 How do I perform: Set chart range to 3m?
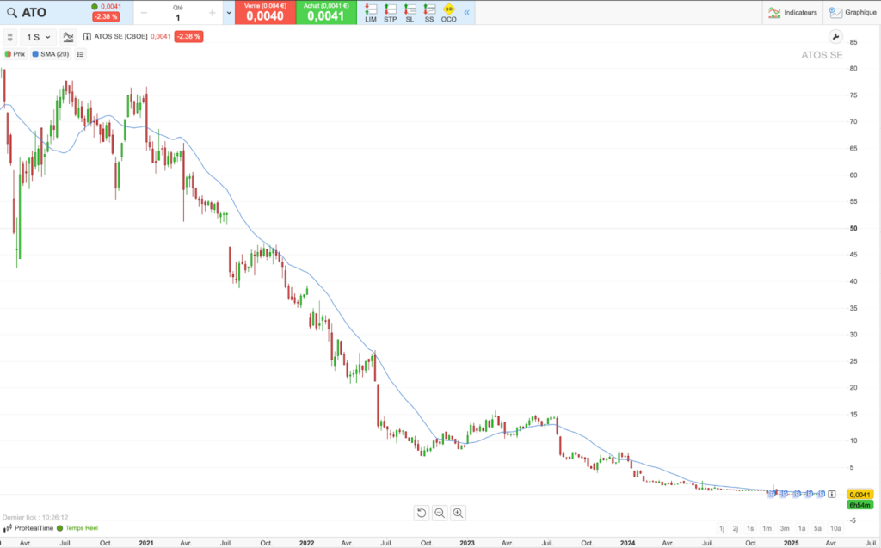[785, 528]
